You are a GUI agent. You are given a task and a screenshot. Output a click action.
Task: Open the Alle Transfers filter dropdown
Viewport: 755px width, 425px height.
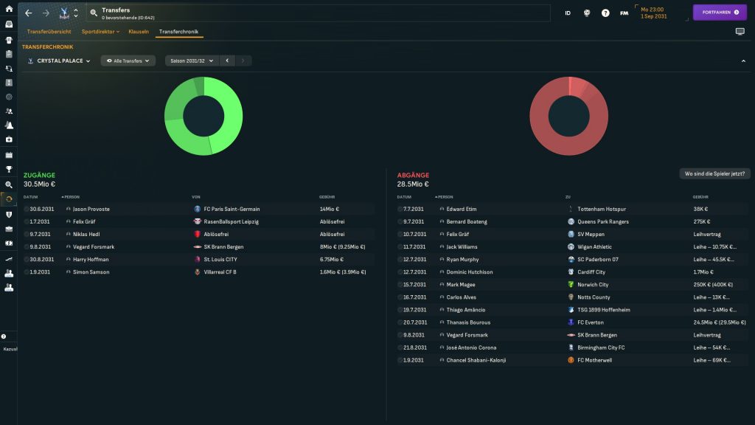click(128, 61)
